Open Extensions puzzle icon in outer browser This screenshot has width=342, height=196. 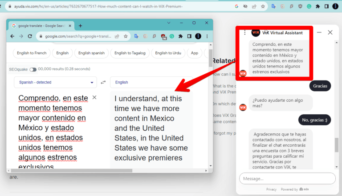pos(318,7)
